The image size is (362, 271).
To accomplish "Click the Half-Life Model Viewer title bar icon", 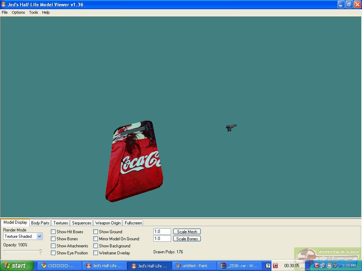I will tap(4, 5).
